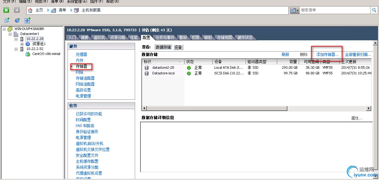The width and height of the screenshot is (379, 180).
Task: Open 虚拟机启动/关机 settings
Action: (89, 143)
